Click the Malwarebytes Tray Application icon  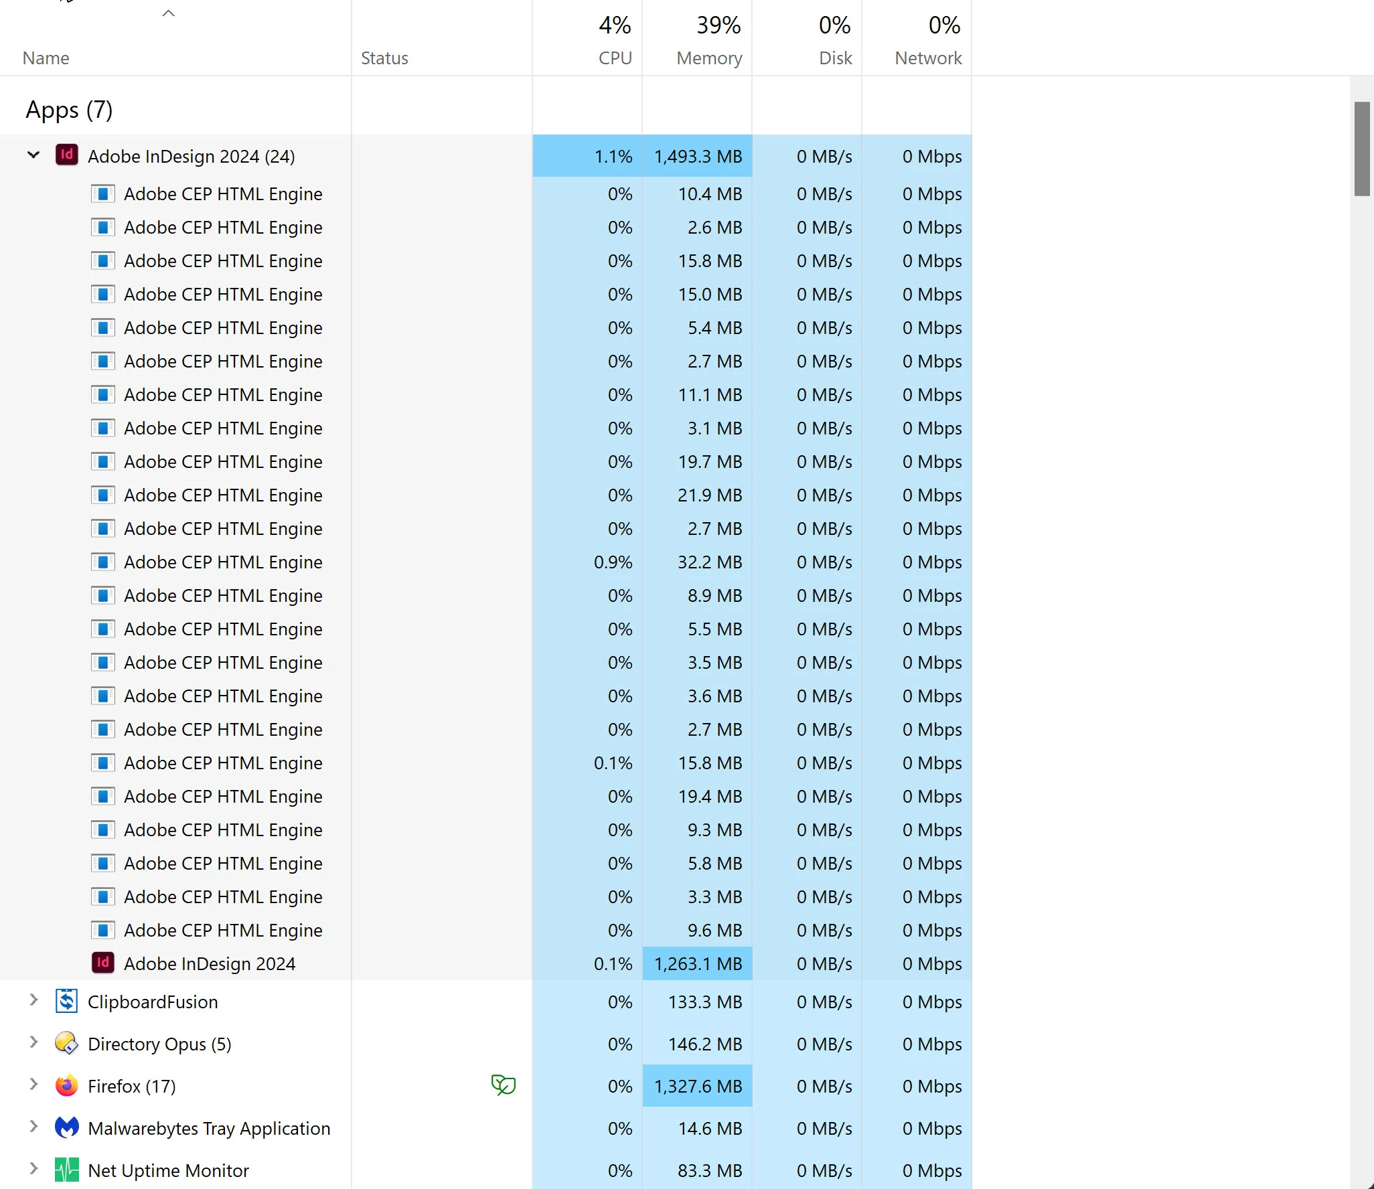tap(66, 1128)
